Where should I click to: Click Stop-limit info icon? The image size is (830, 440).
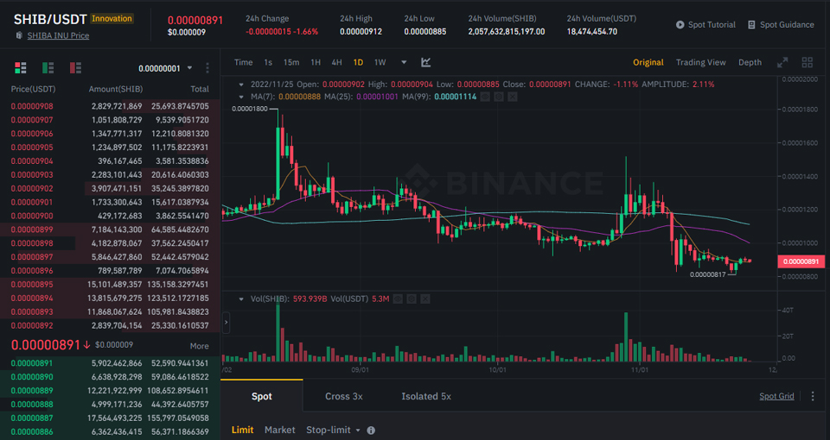pos(371,430)
